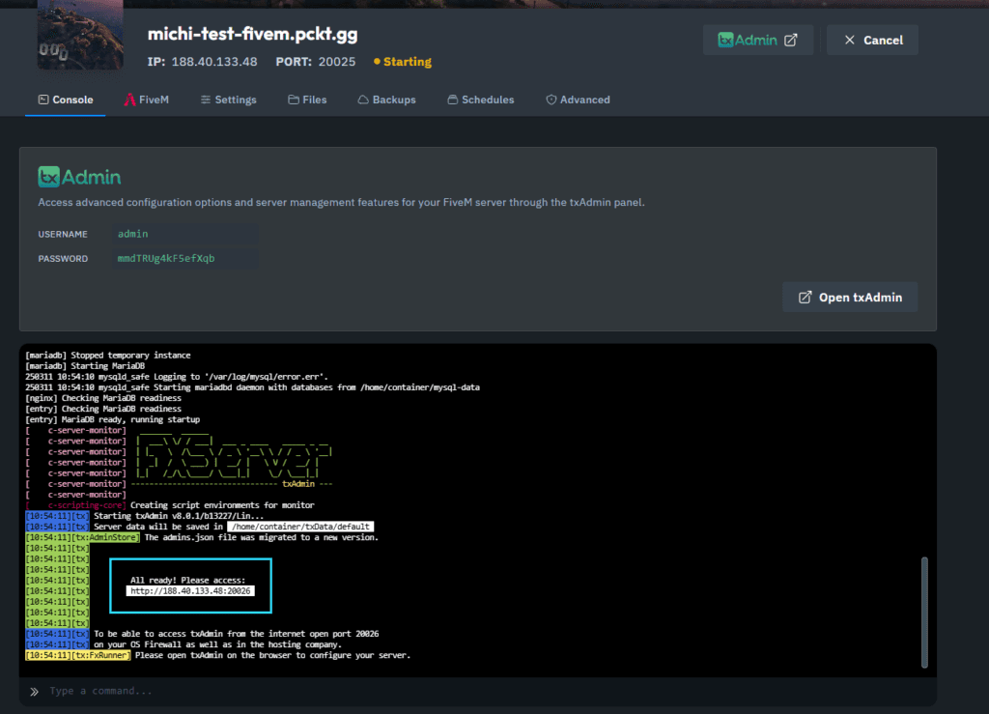
Task: Click the Open txAdmin button
Action: [x=849, y=298]
